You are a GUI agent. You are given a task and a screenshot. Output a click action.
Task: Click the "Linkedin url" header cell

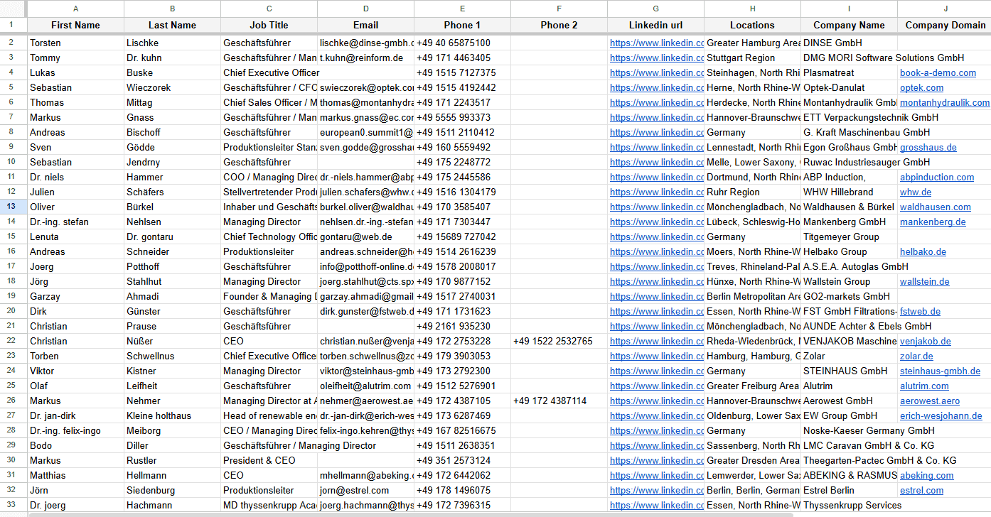655,25
